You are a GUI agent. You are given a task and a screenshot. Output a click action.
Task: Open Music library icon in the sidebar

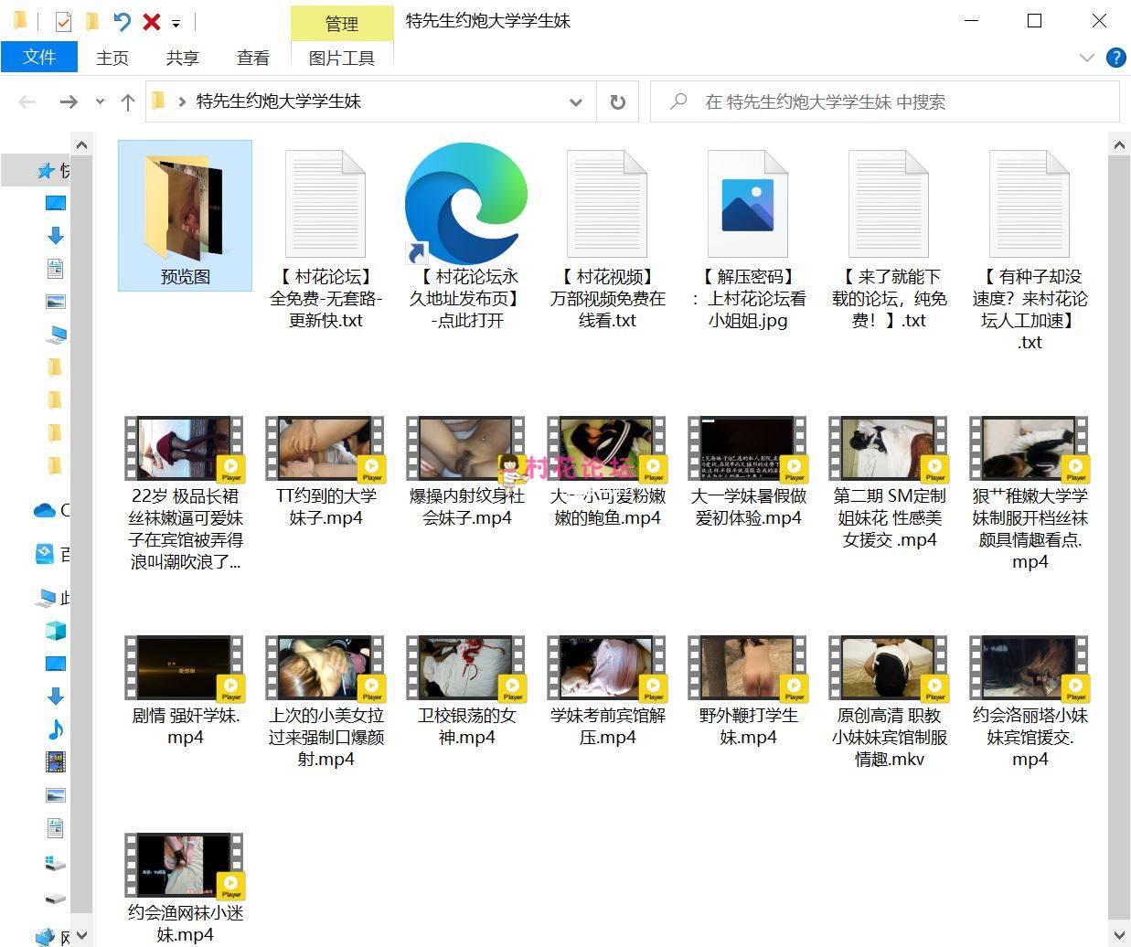[x=56, y=729]
